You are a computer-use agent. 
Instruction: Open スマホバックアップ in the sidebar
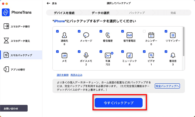(21, 55)
